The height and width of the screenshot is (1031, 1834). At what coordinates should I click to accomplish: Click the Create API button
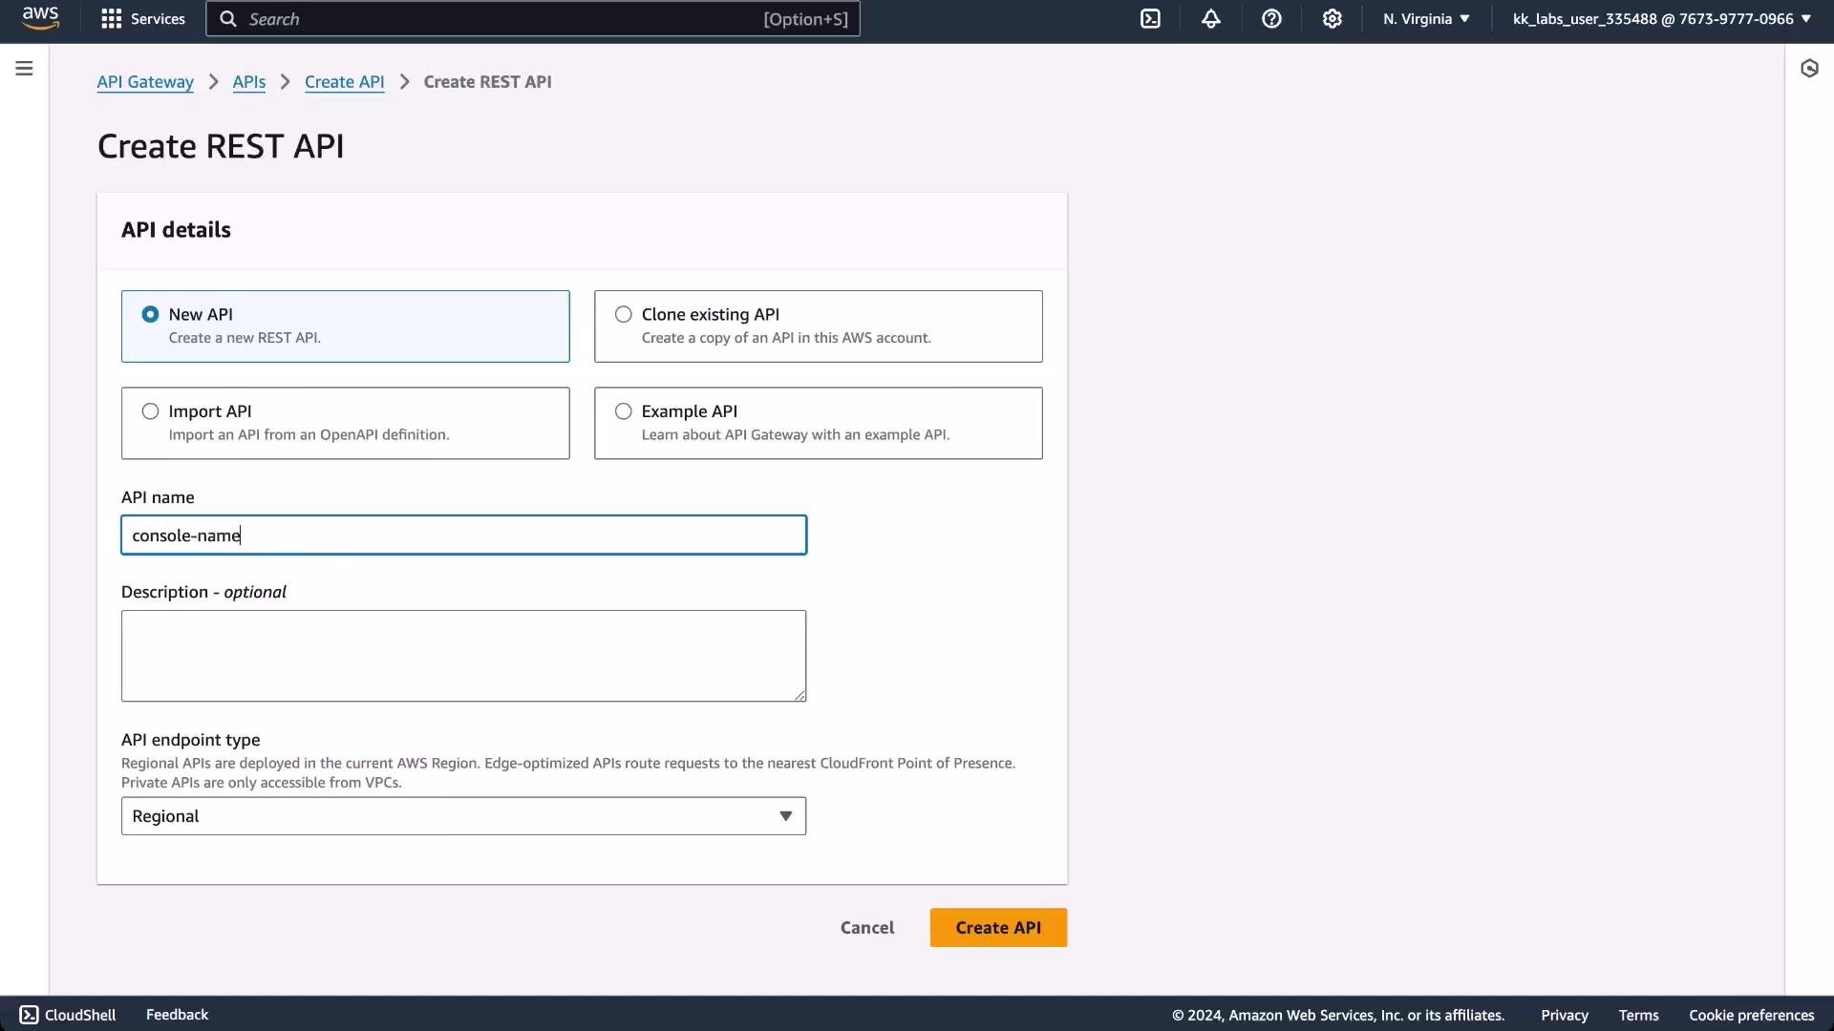coord(998,928)
